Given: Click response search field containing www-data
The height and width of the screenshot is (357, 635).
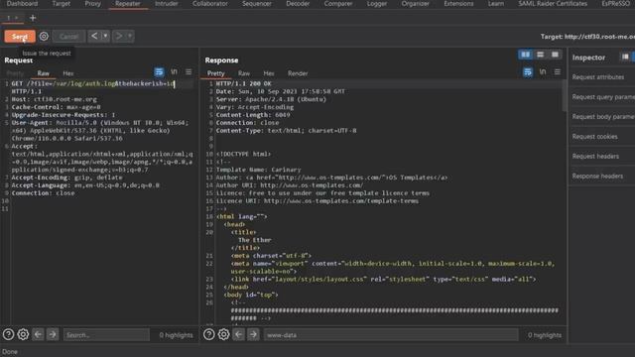Looking at the screenshot, I should pyautogui.click(x=391, y=335).
